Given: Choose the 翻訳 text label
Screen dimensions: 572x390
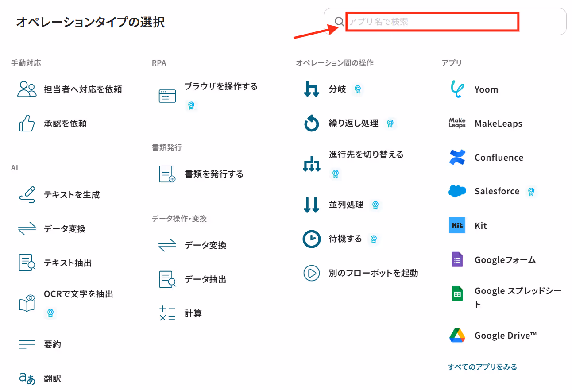Looking at the screenshot, I should (x=53, y=378).
